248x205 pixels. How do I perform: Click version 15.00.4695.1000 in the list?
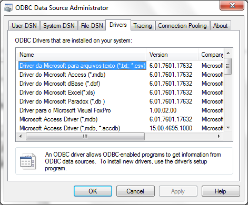171,128
